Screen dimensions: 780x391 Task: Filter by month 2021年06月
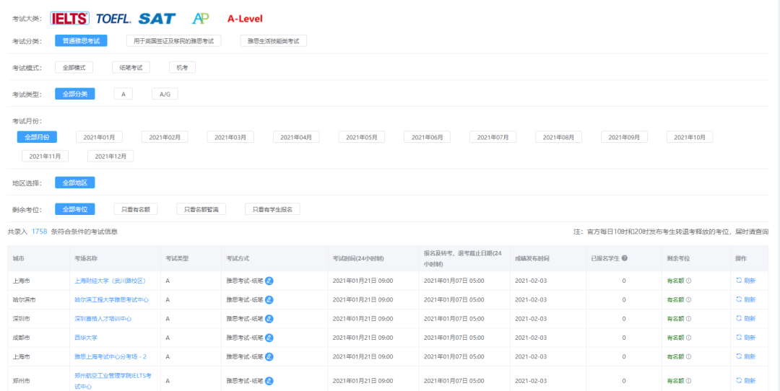pos(427,137)
